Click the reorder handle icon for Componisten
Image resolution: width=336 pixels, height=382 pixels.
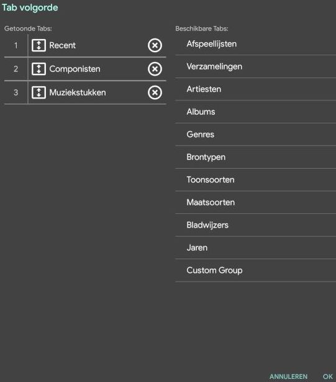(39, 69)
